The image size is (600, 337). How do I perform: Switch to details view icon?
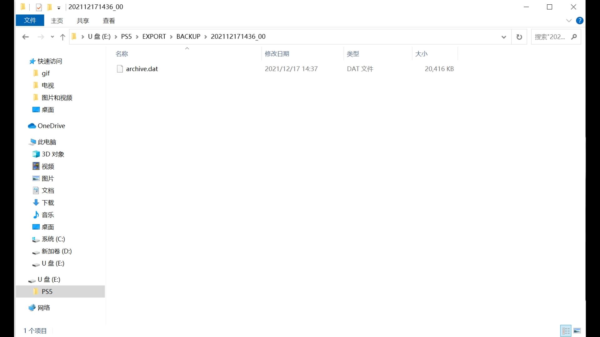coord(566,330)
